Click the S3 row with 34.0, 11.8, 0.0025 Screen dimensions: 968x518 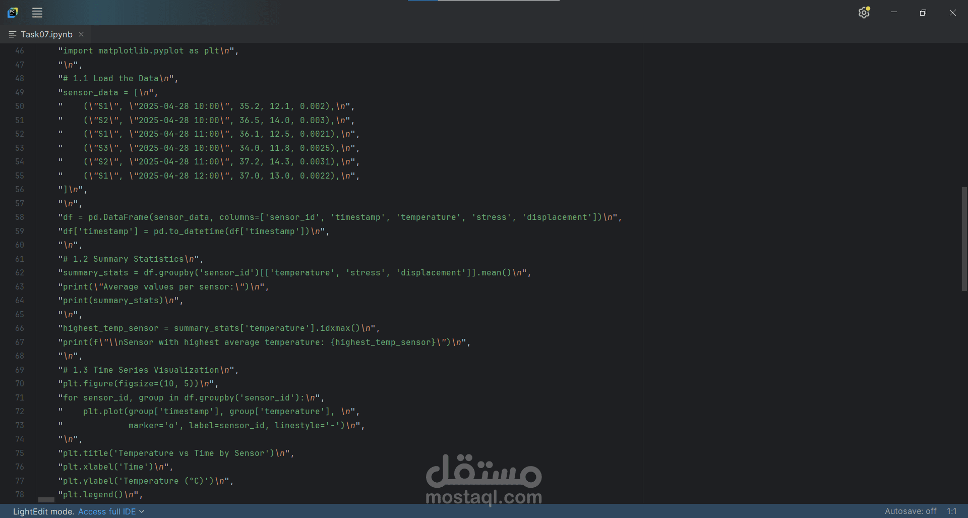coord(209,148)
